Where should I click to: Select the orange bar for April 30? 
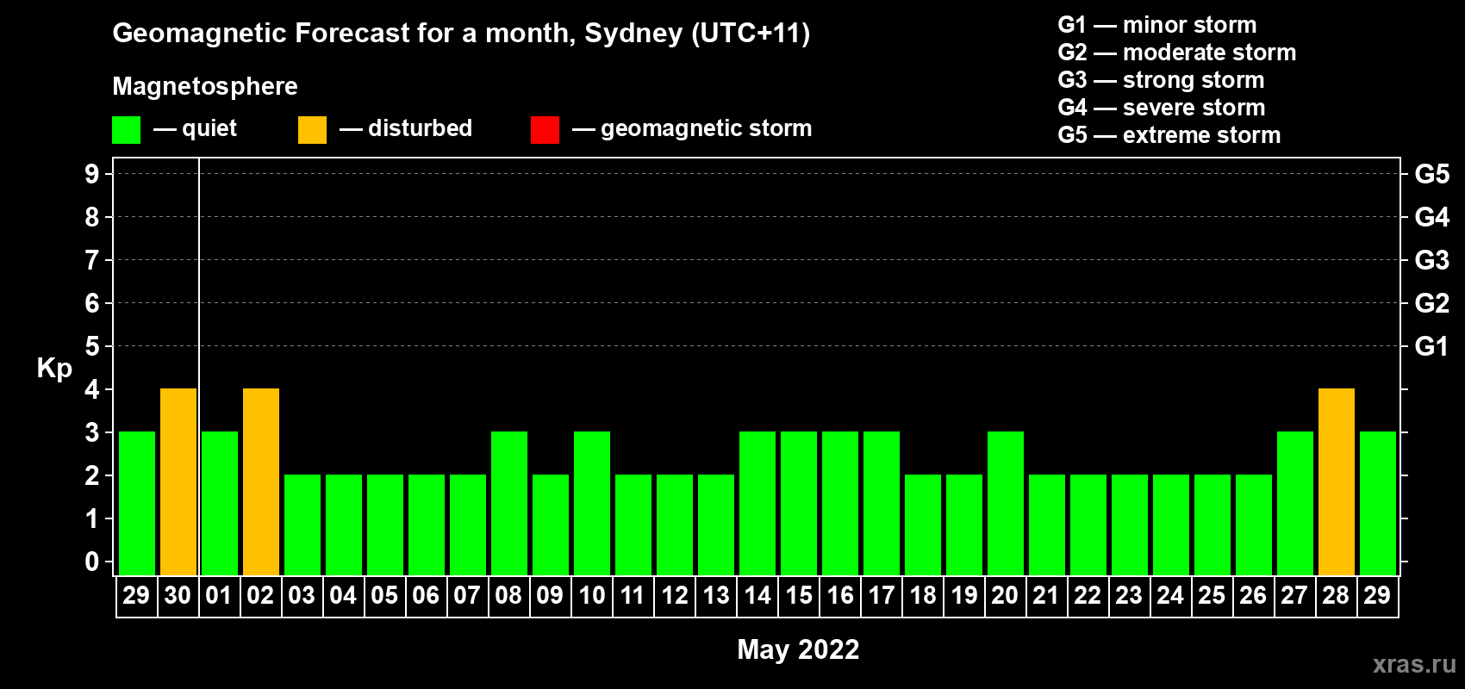pos(178,481)
